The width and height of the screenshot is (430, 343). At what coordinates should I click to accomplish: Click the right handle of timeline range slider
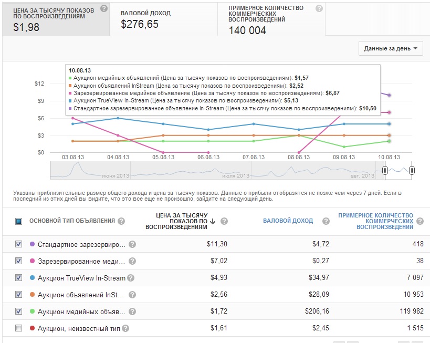[x=412, y=170]
